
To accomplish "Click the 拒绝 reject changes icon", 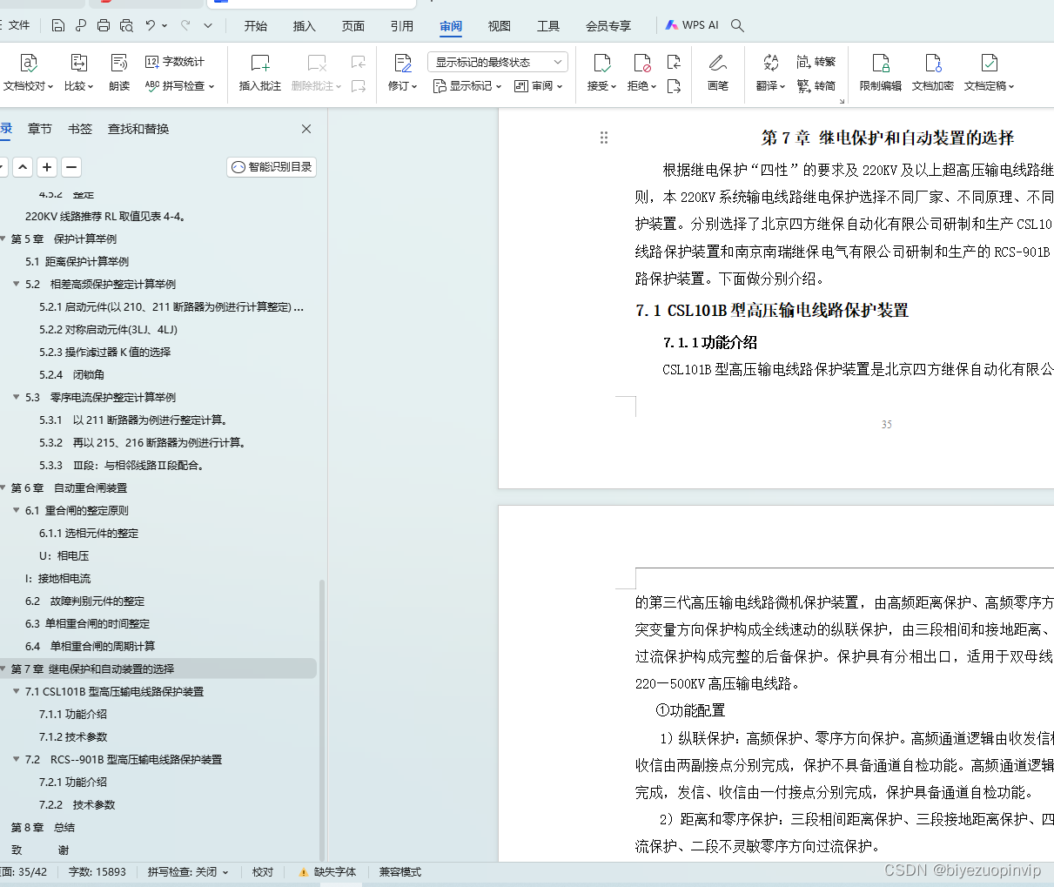I will (x=641, y=64).
